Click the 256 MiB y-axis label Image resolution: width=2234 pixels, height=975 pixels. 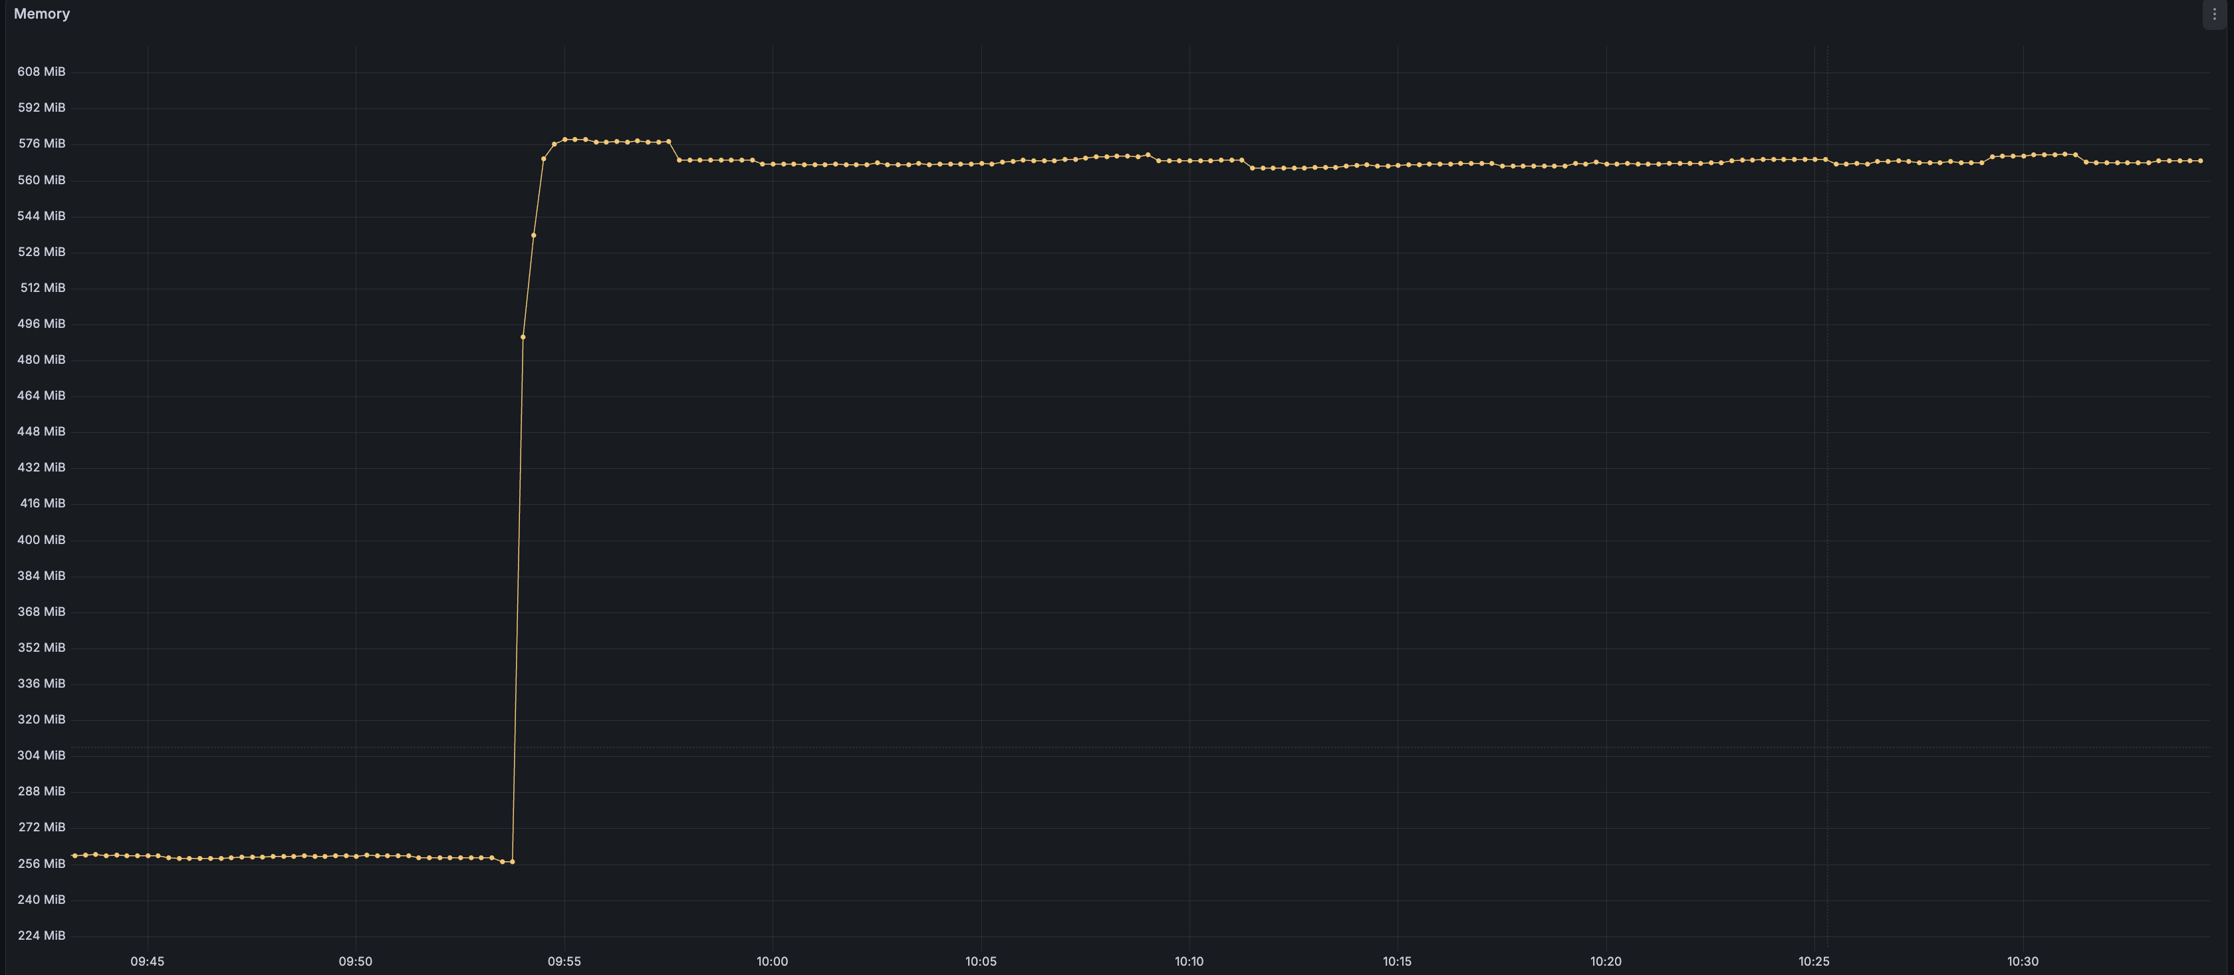click(41, 864)
